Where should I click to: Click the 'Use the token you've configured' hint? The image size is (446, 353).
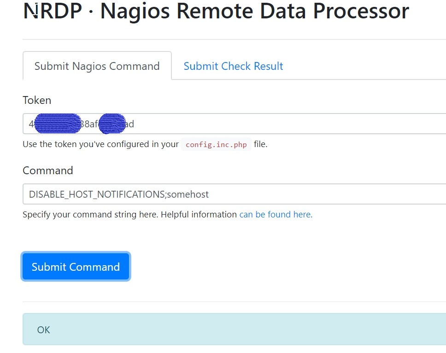[x=100, y=144]
